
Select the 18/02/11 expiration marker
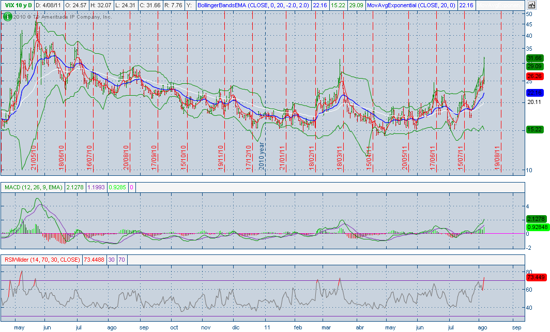pos(312,158)
